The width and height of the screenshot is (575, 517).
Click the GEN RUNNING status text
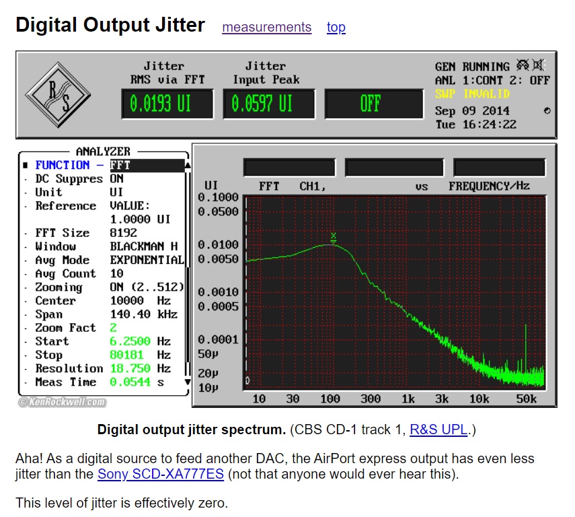472,67
